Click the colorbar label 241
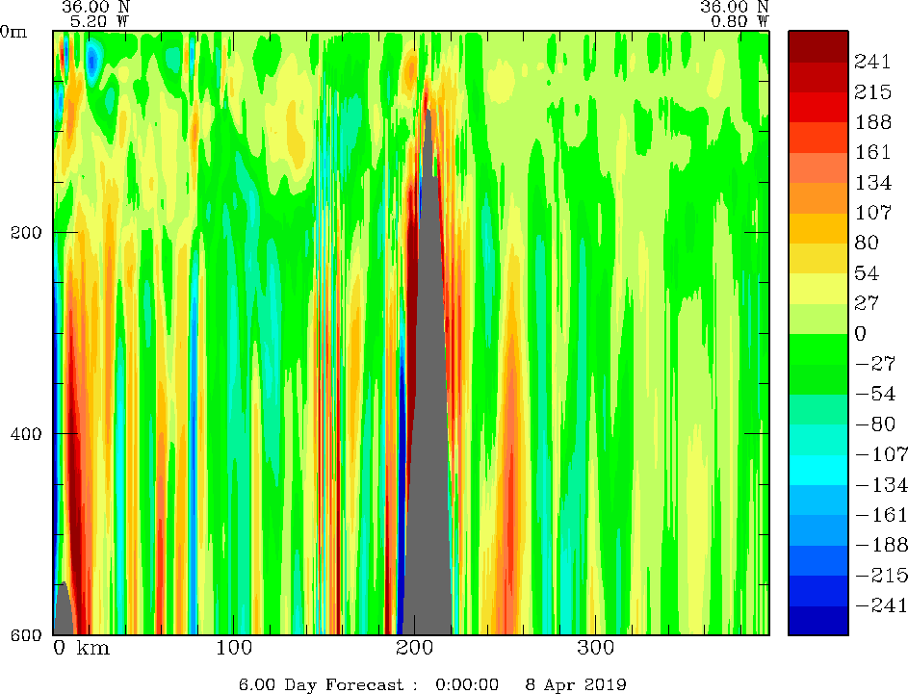 (872, 62)
